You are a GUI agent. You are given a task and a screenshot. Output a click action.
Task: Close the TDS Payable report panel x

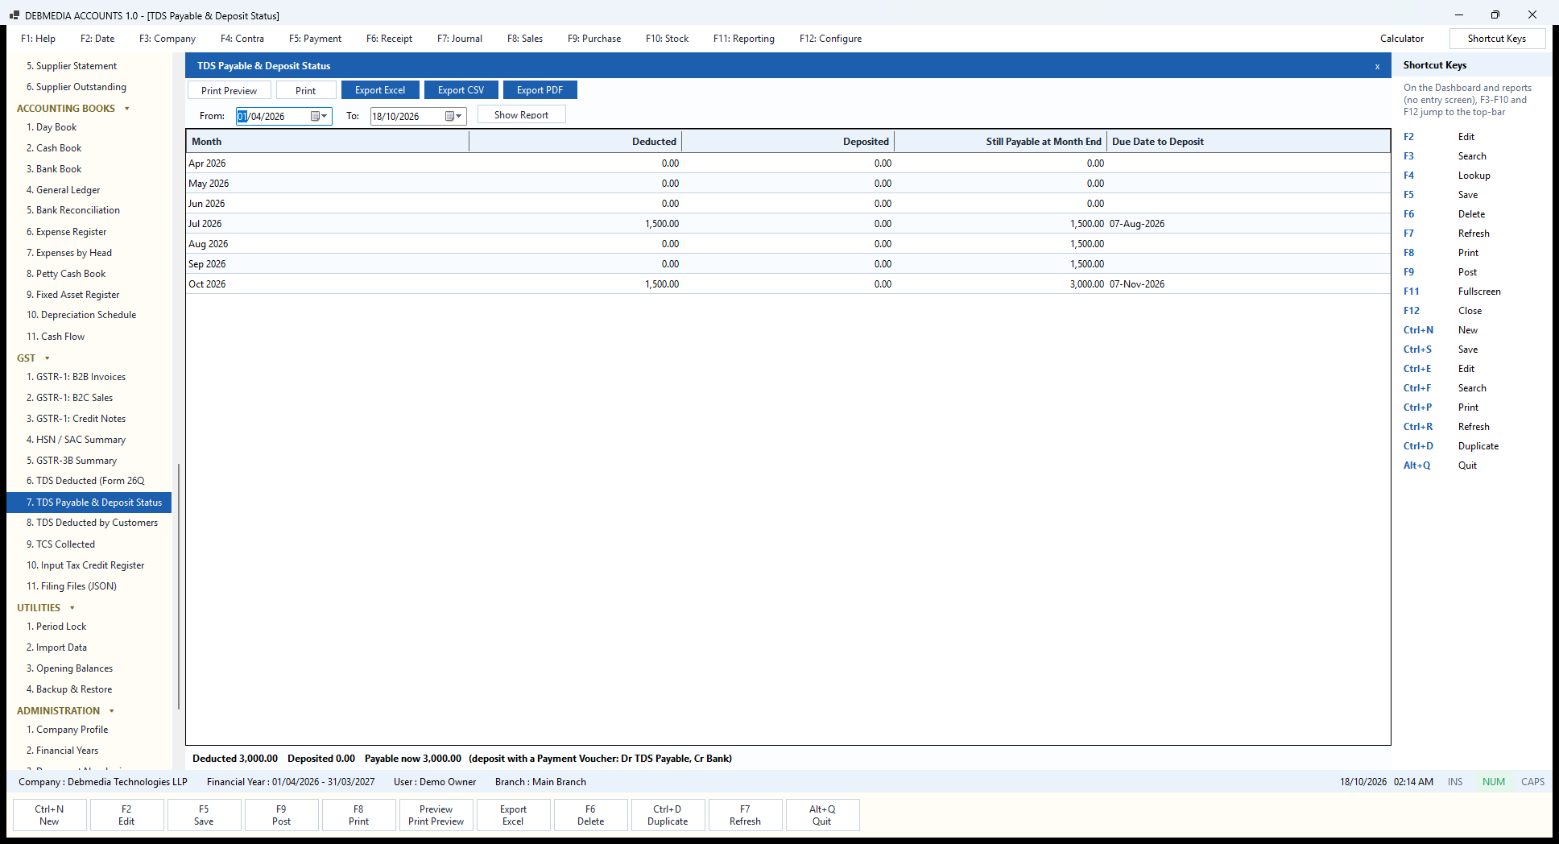(x=1377, y=66)
